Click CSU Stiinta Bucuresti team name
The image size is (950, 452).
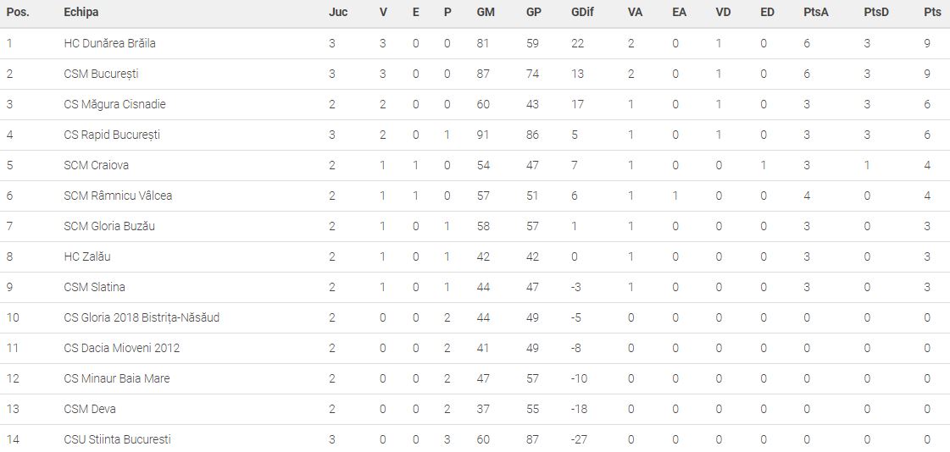(x=117, y=439)
